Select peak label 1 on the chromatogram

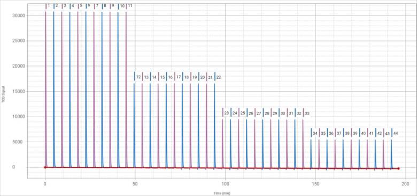click(x=49, y=5)
